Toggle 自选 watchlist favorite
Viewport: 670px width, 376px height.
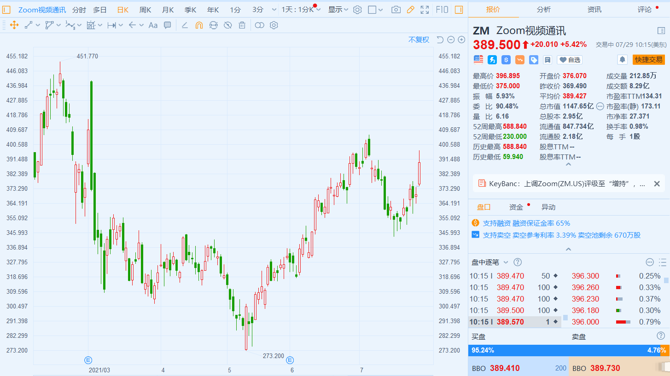click(570, 60)
